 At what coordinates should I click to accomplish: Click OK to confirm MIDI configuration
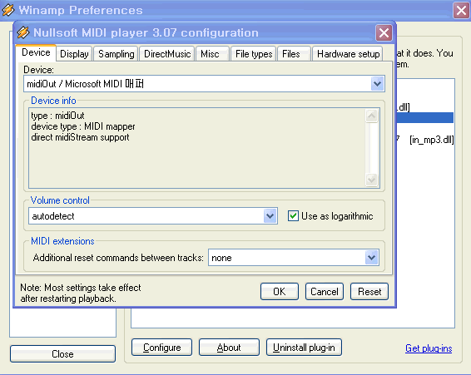click(x=280, y=292)
